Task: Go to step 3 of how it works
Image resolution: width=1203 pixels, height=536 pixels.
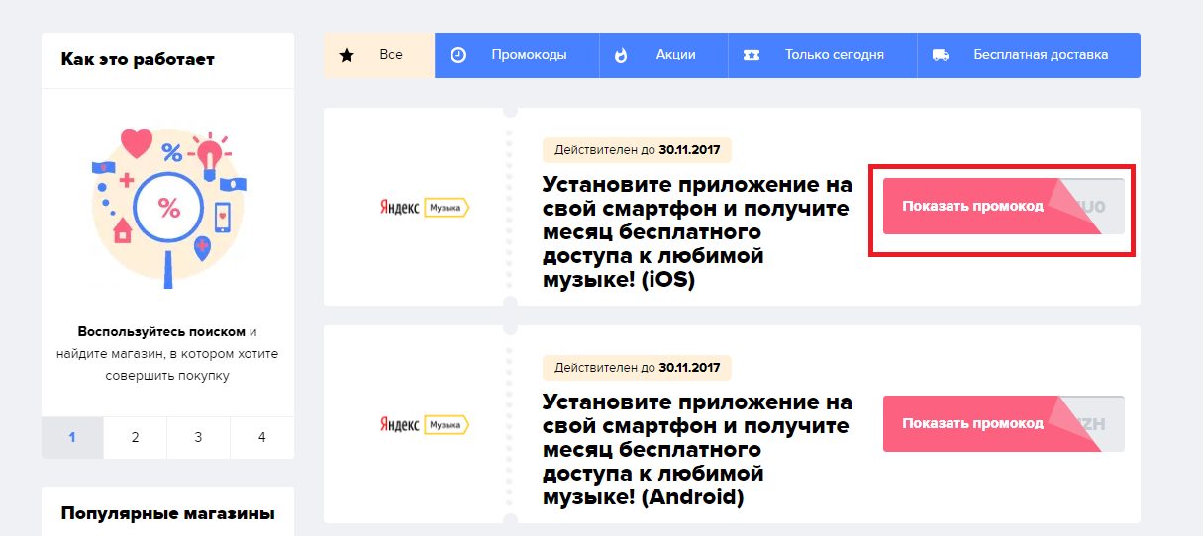Action: 198,437
